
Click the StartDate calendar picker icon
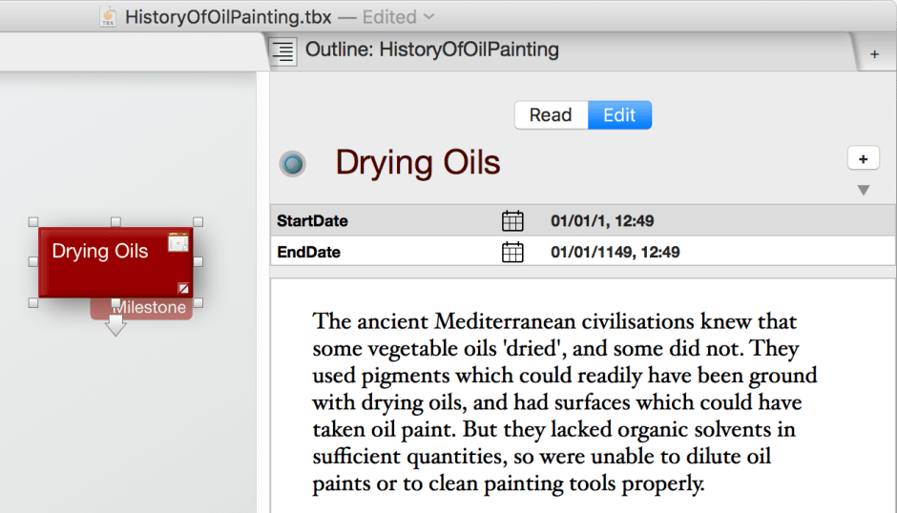coord(512,221)
